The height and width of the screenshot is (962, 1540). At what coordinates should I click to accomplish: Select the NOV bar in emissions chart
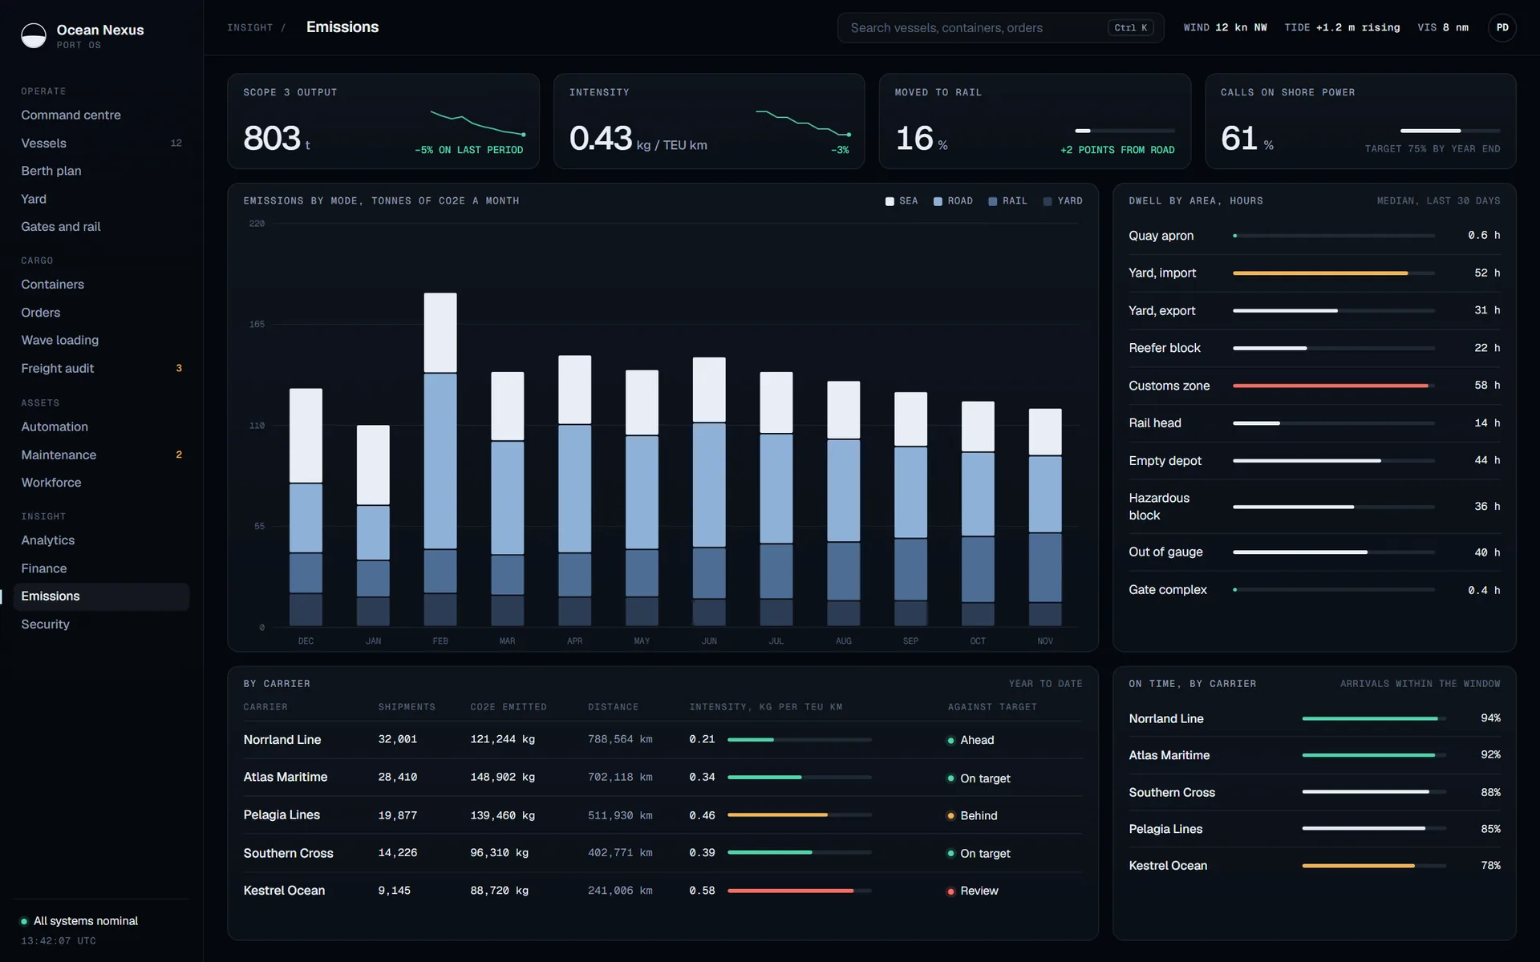[1045, 518]
